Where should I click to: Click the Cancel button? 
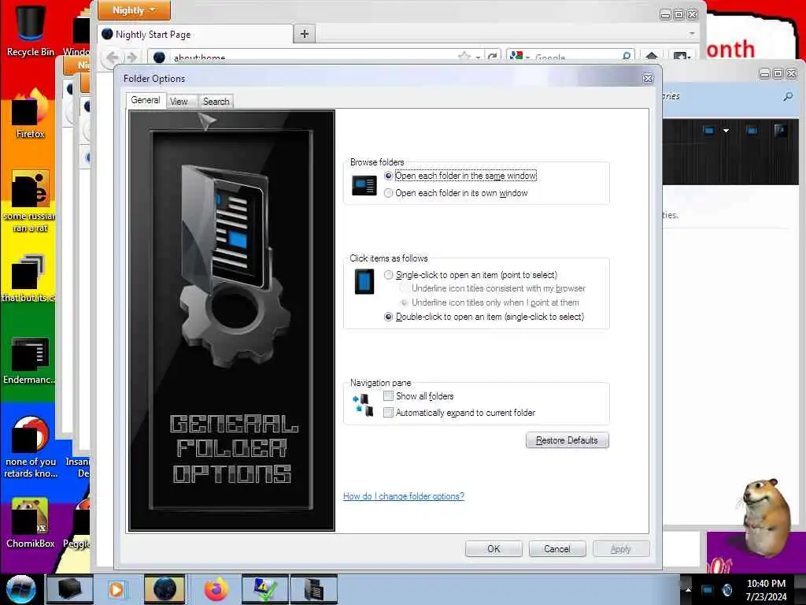557,549
